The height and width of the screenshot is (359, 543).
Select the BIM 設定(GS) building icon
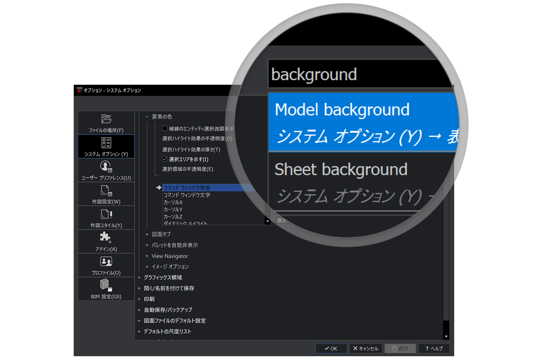106,285
